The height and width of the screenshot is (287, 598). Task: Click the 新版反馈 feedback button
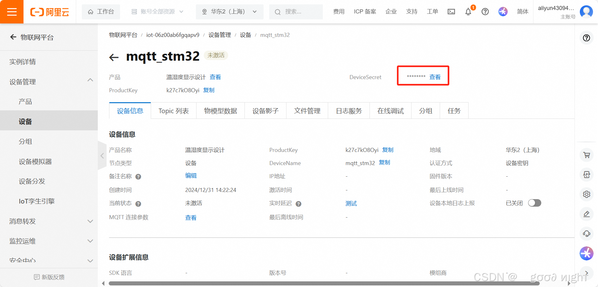pos(49,277)
